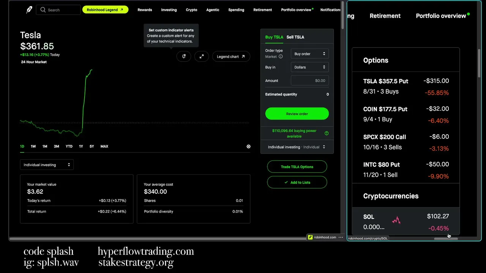
Task: Click buying power help question icon
Action: pos(327,133)
